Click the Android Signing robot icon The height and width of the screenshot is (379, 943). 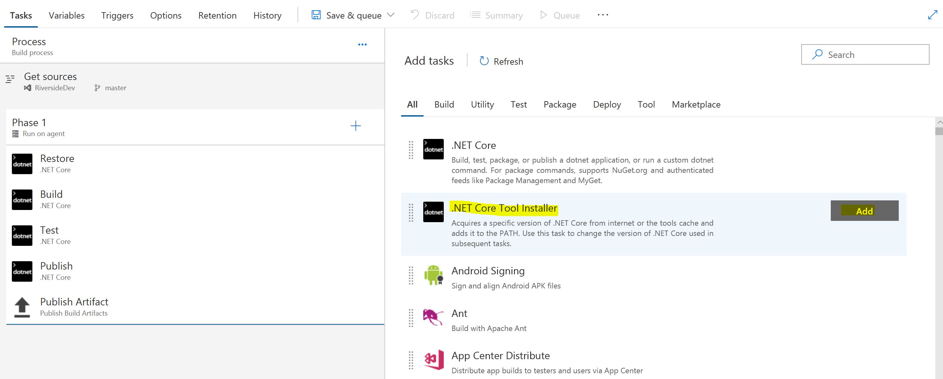click(x=434, y=275)
